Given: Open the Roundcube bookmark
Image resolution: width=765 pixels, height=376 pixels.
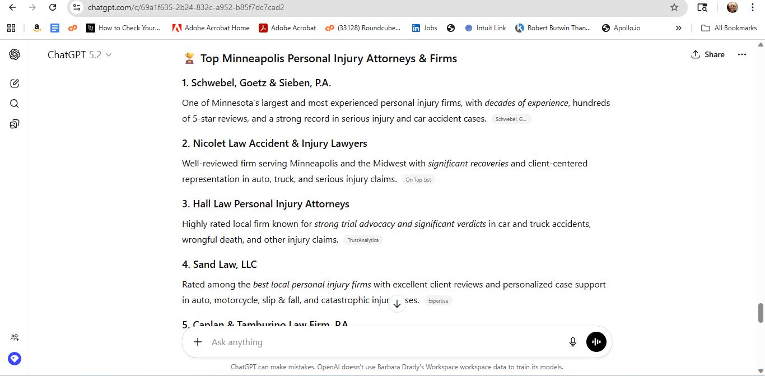Looking at the screenshot, I should [363, 28].
